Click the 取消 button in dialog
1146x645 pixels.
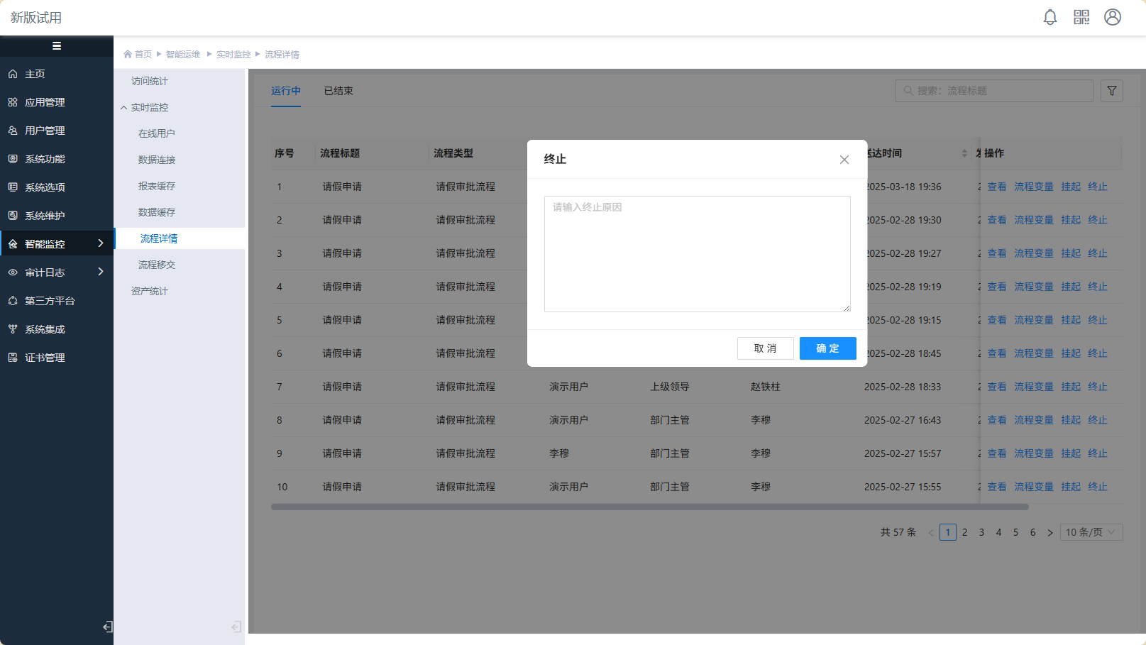(x=765, y=348)
